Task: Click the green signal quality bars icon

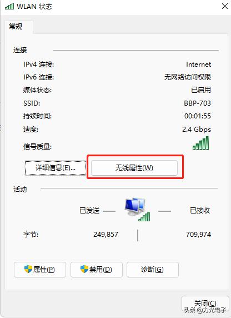Action: [x=200, y=143]
